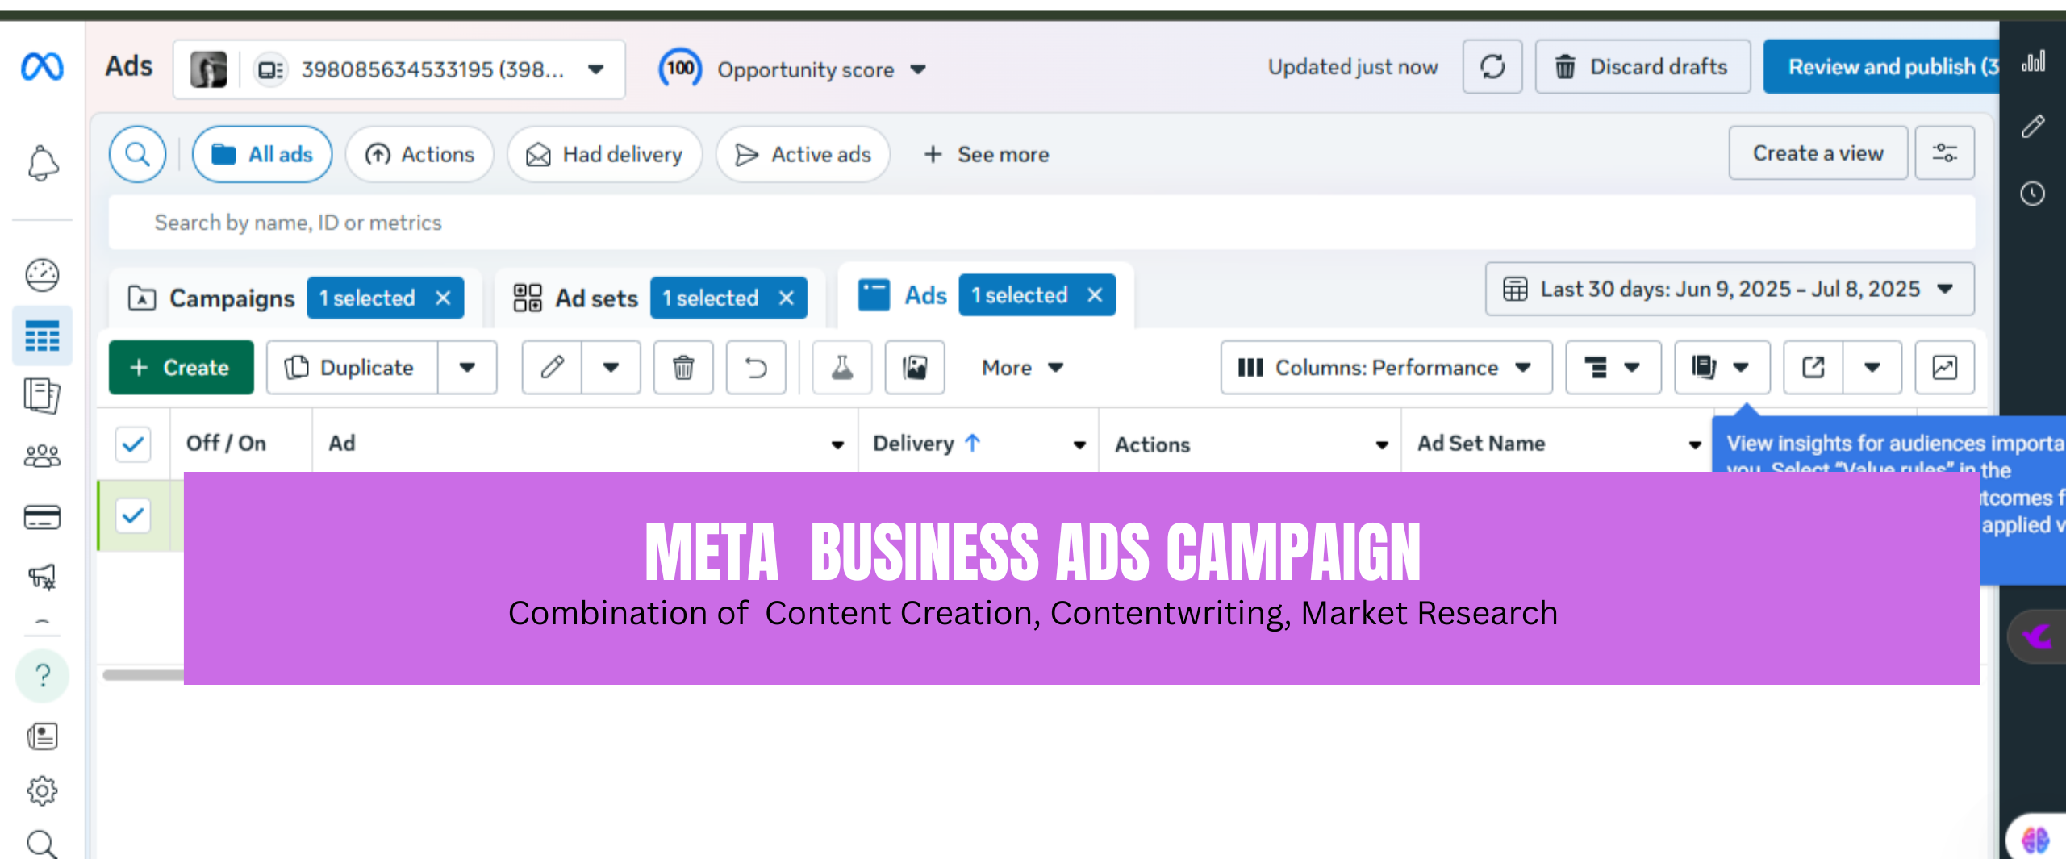The image size is (2066, 859).
Task: Click the A/B test flask icon
Action: (x=842, y=368)
